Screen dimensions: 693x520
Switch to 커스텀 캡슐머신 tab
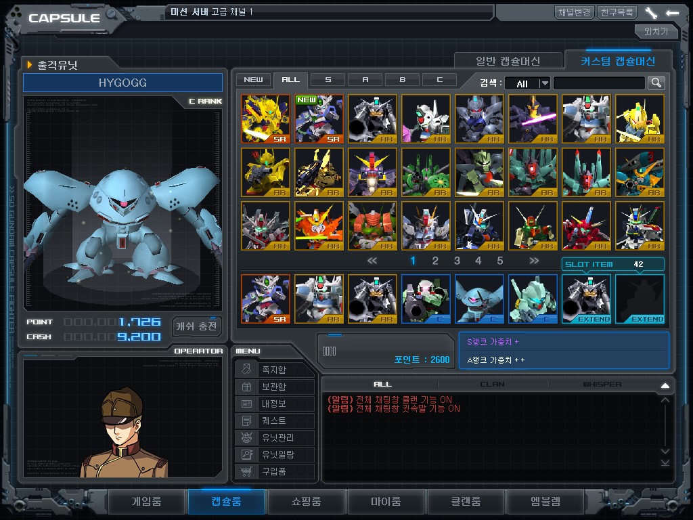click(618, 60)
